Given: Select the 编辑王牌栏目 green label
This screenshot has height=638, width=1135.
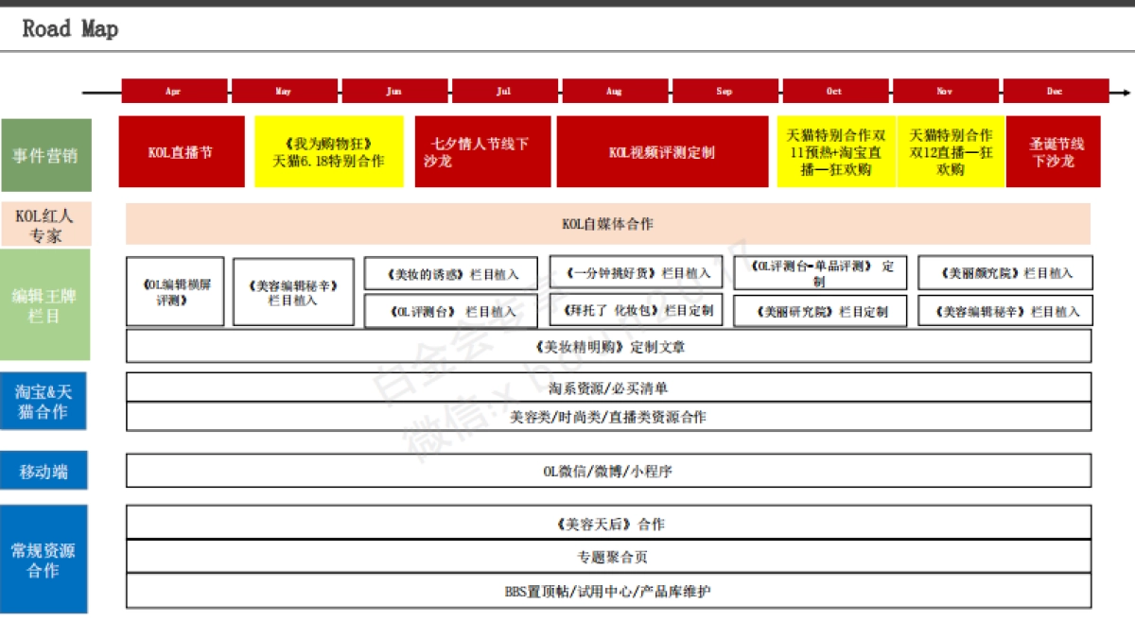Looking at the screenshot, I should coord(45,304).
